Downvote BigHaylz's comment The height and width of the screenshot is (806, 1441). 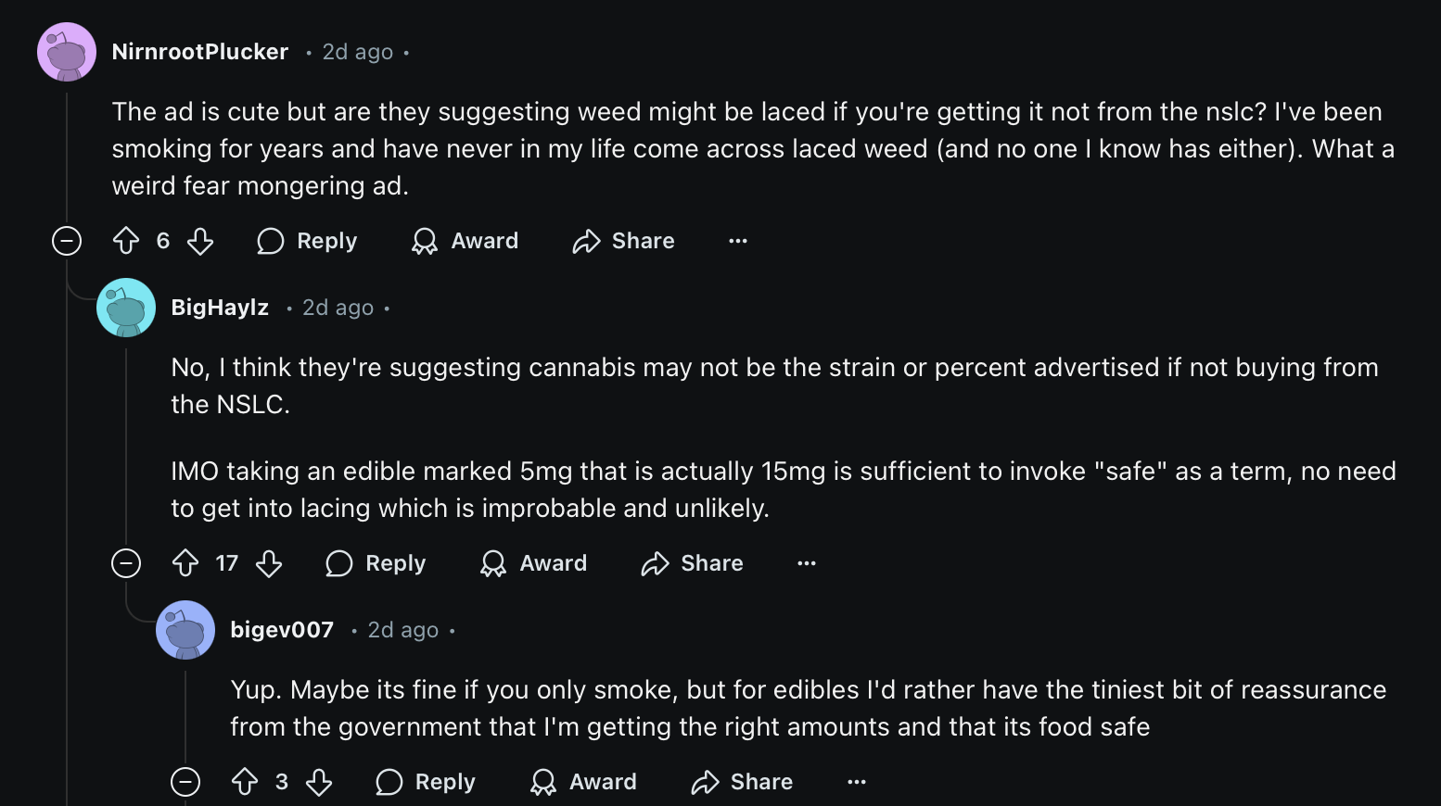tap(269, 563)
